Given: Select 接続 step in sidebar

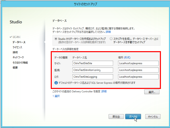Looking at the screenshot, I should point(15,52).
